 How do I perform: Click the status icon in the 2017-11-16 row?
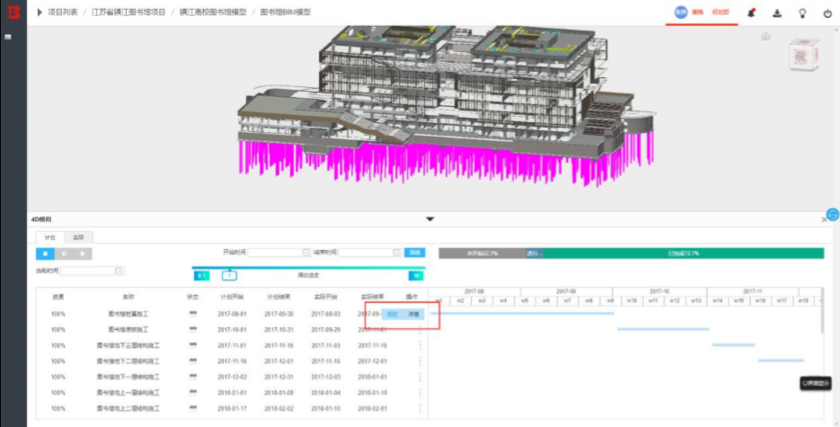pos(193,360)
